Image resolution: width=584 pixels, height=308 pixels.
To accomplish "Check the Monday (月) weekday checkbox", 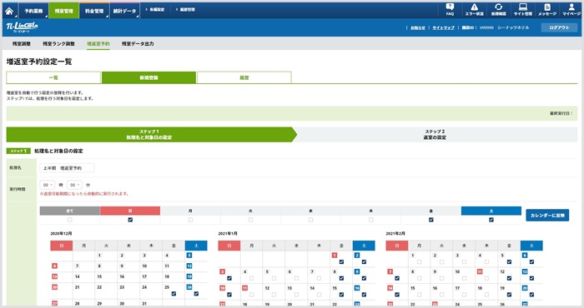I will [x=190, y=220].
